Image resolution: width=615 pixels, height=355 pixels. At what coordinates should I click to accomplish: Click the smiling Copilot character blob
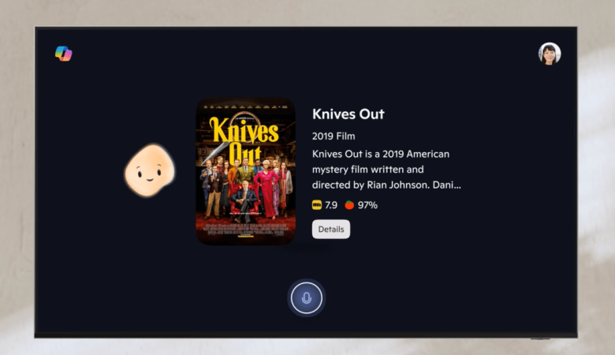click(150, 170)
